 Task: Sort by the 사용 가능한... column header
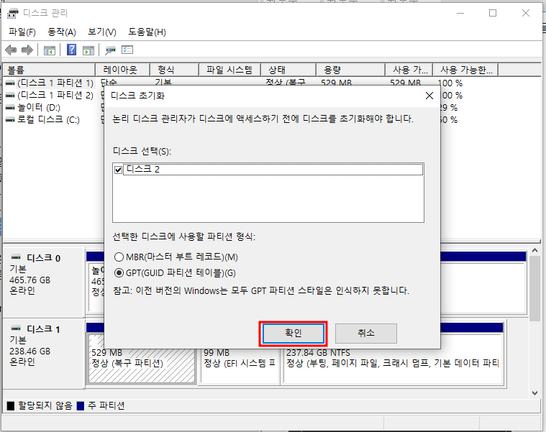point(466,70)
